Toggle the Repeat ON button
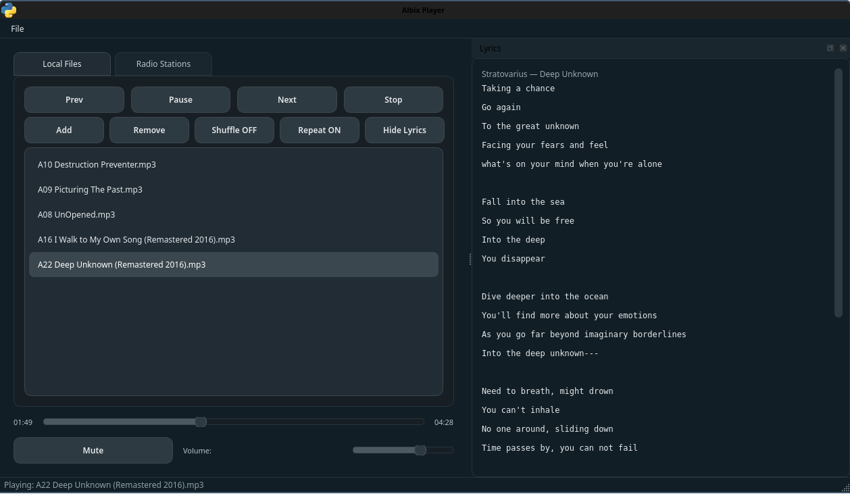Image resolution: width=850 pixels, height=496 pixels. click(x=319, y=130)
